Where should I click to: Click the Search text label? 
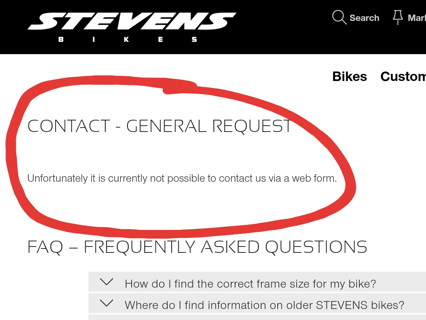(364, 18)
